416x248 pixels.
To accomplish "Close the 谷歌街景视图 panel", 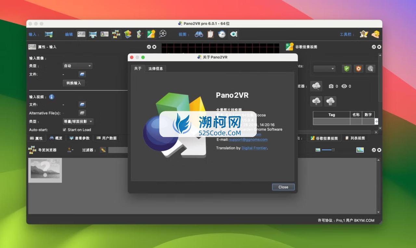I will point(379,47).
